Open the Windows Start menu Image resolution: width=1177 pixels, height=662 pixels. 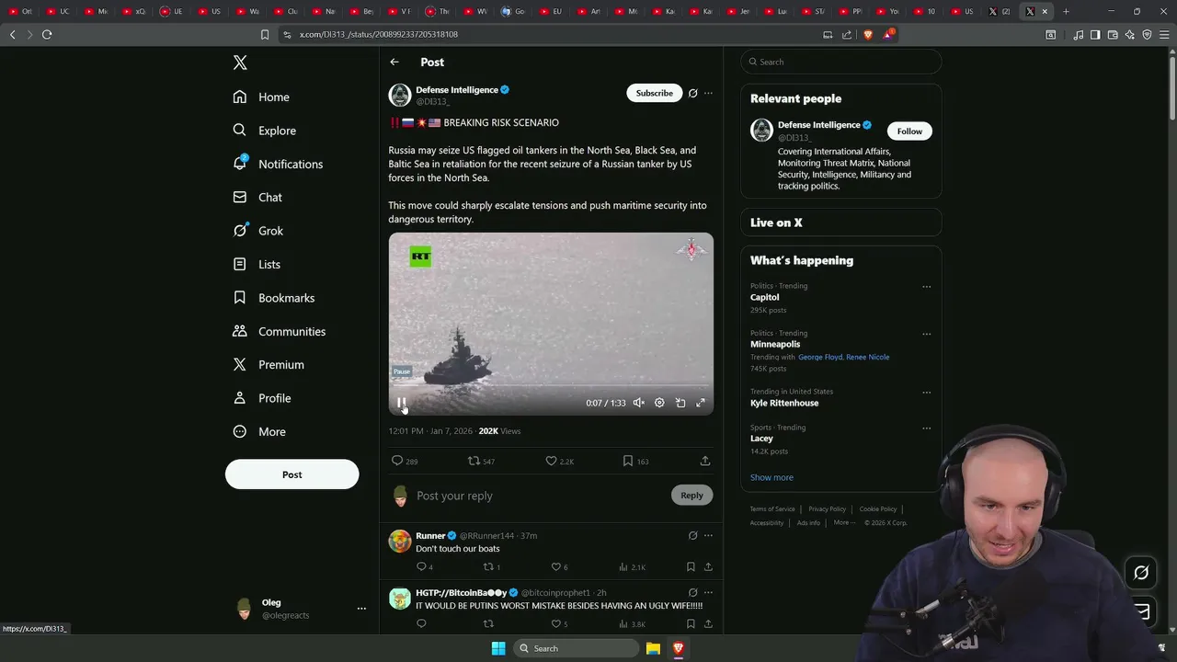(x=498, y=648)
